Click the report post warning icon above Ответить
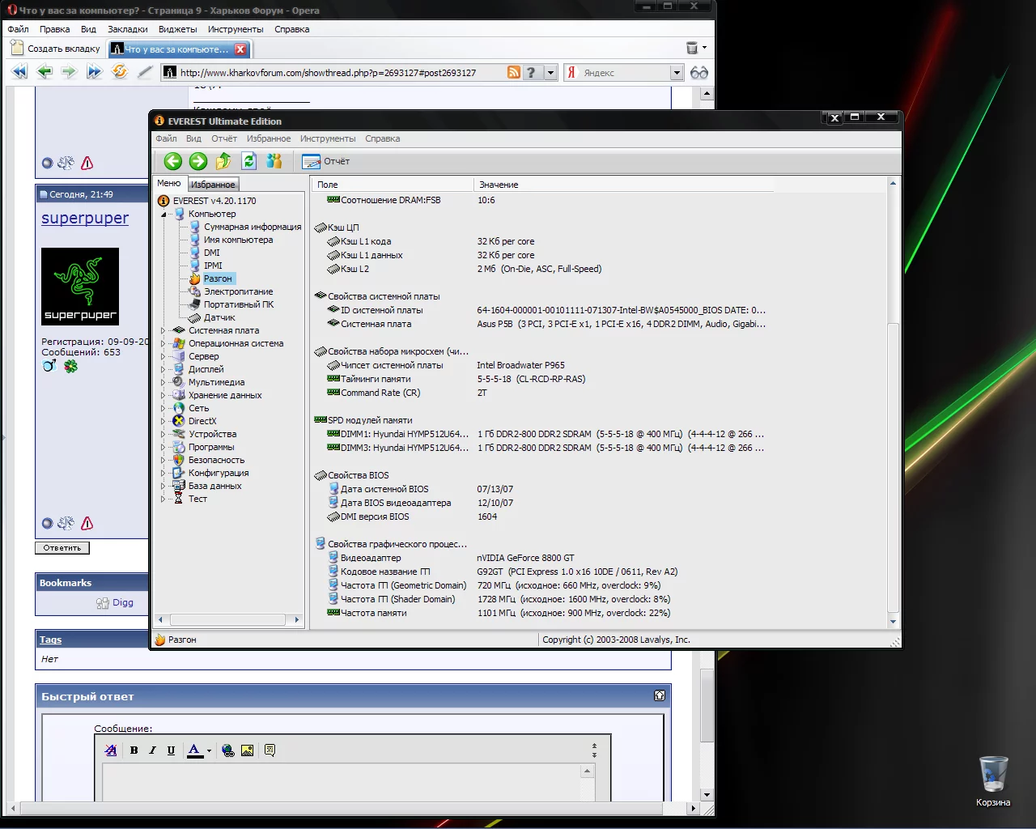 pos(87,523)
